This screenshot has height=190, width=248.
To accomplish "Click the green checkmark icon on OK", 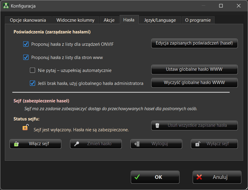I will (x=137, y=177).
